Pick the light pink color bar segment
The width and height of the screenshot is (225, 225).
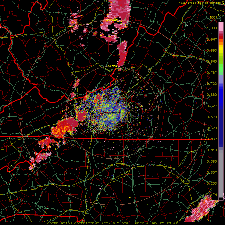(221, 26)
